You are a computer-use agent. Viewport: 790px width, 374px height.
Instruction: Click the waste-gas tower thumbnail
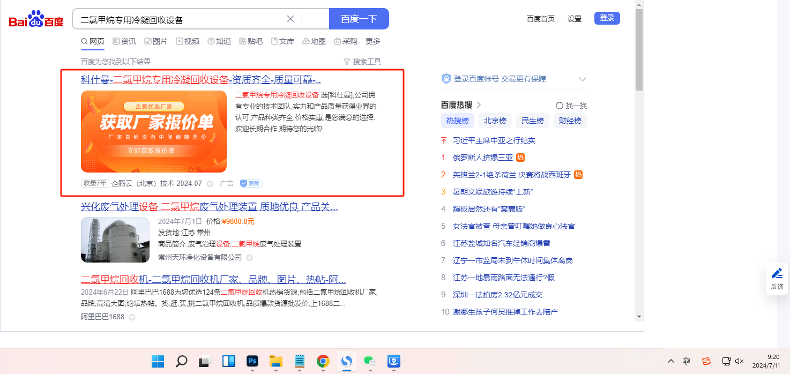click(x=115, y=240)
